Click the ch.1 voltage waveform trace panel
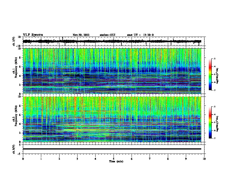 [x=114, y=41]
